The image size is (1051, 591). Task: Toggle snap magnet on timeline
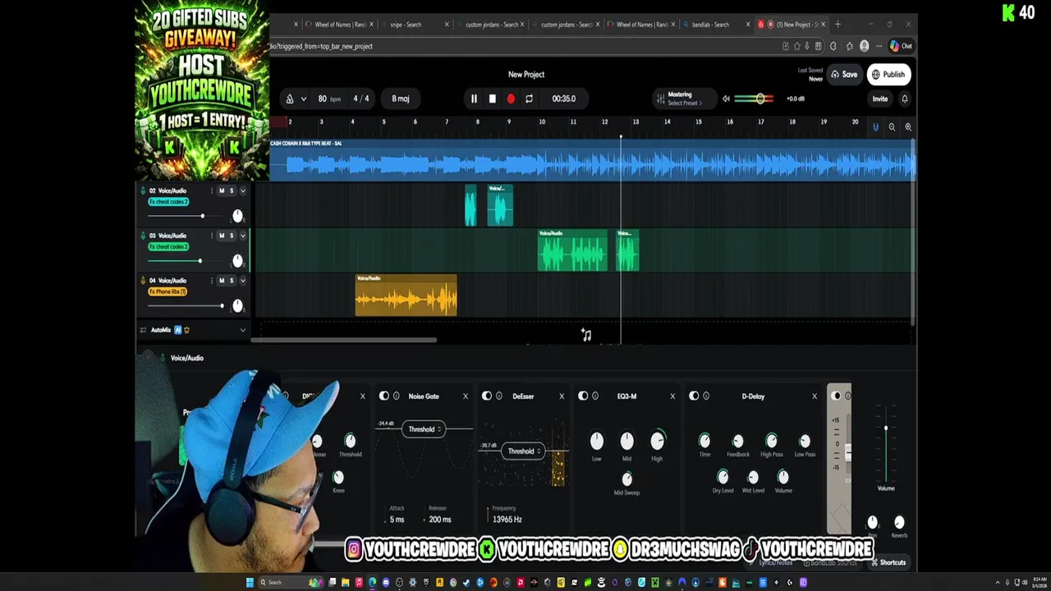point(875,127)
